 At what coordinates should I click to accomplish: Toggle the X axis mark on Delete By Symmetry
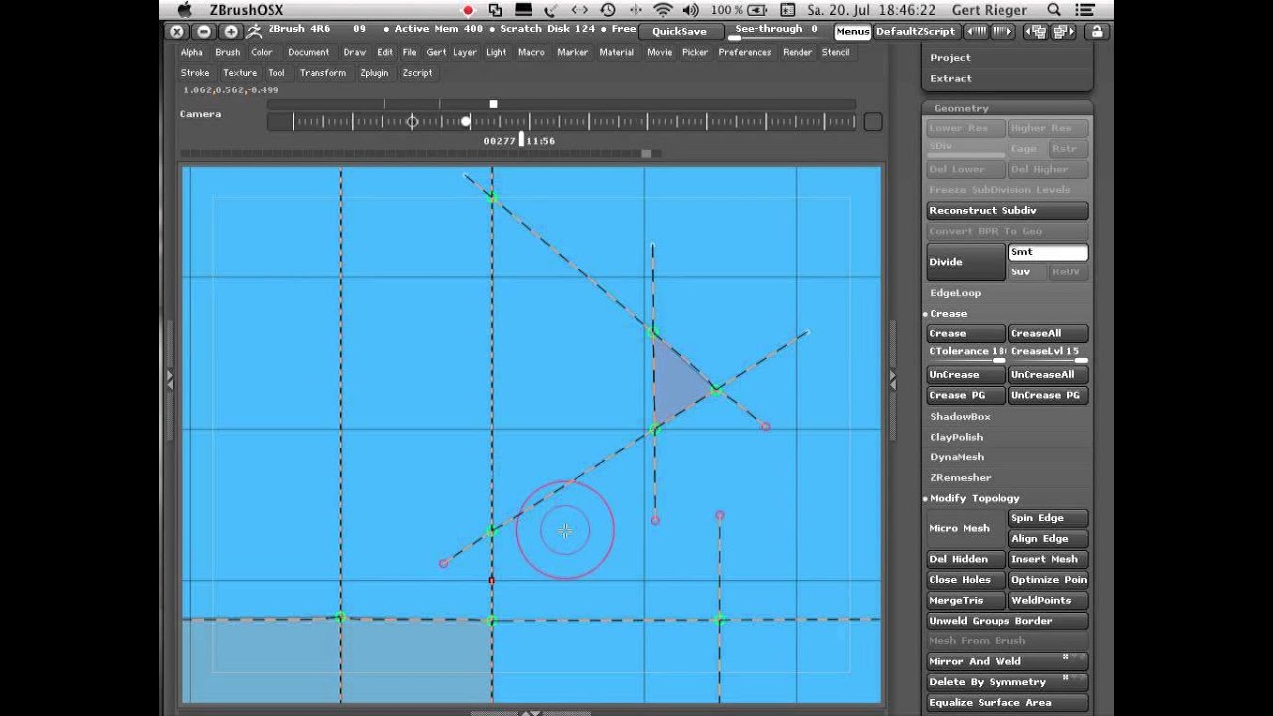(x=1065, y=677)
